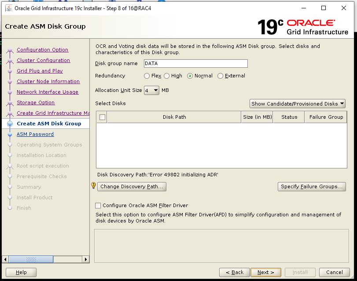Select Create ASM Disk Group step

tap(49, 124)
